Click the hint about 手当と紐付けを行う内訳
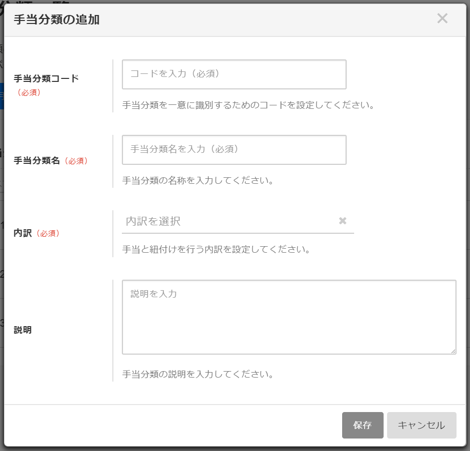The width and height of the screenshot is (470, 451). pyautogui.click(x=216, y=249)
